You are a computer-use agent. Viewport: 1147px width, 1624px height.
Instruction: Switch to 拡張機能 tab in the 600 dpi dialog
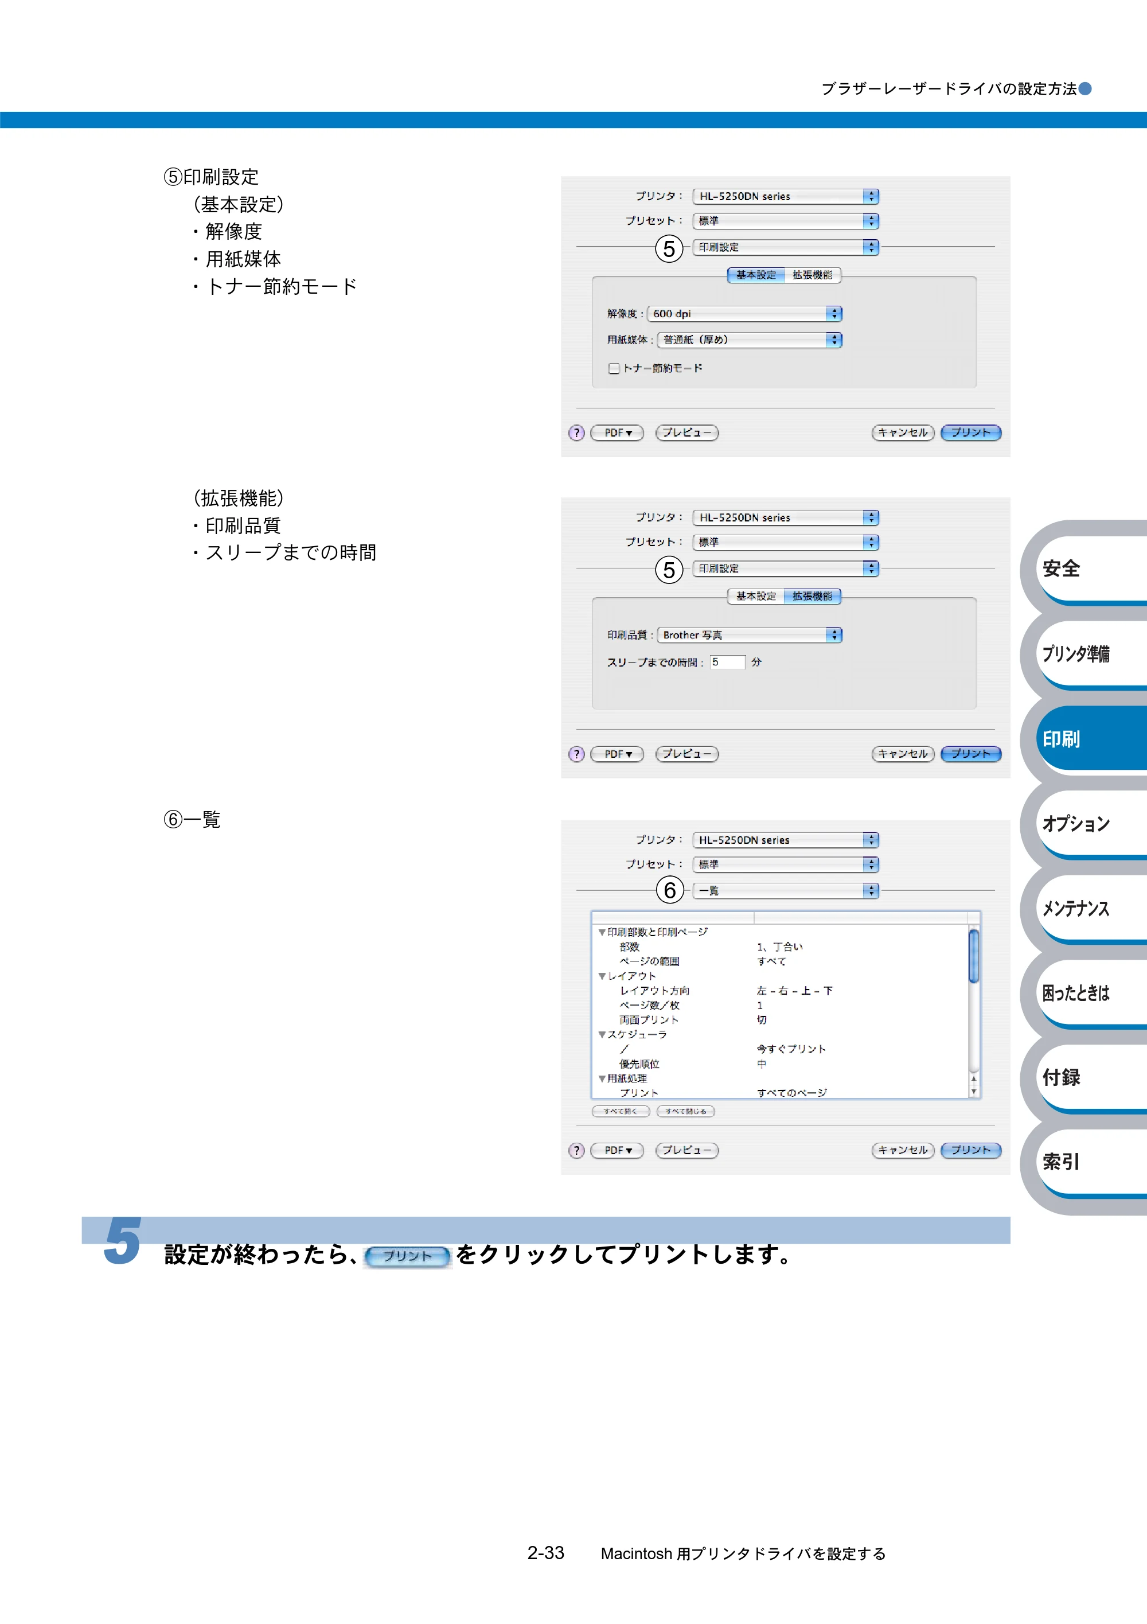click(x=813, y=275)
